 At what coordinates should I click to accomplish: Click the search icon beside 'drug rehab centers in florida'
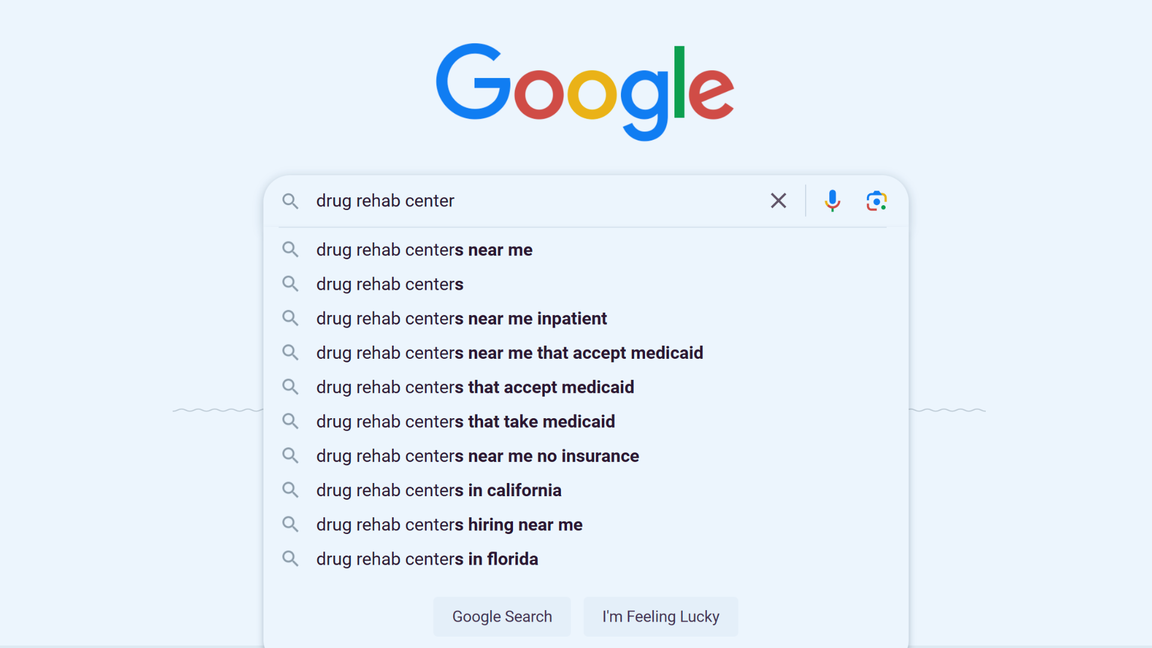[x=290, y=559]
